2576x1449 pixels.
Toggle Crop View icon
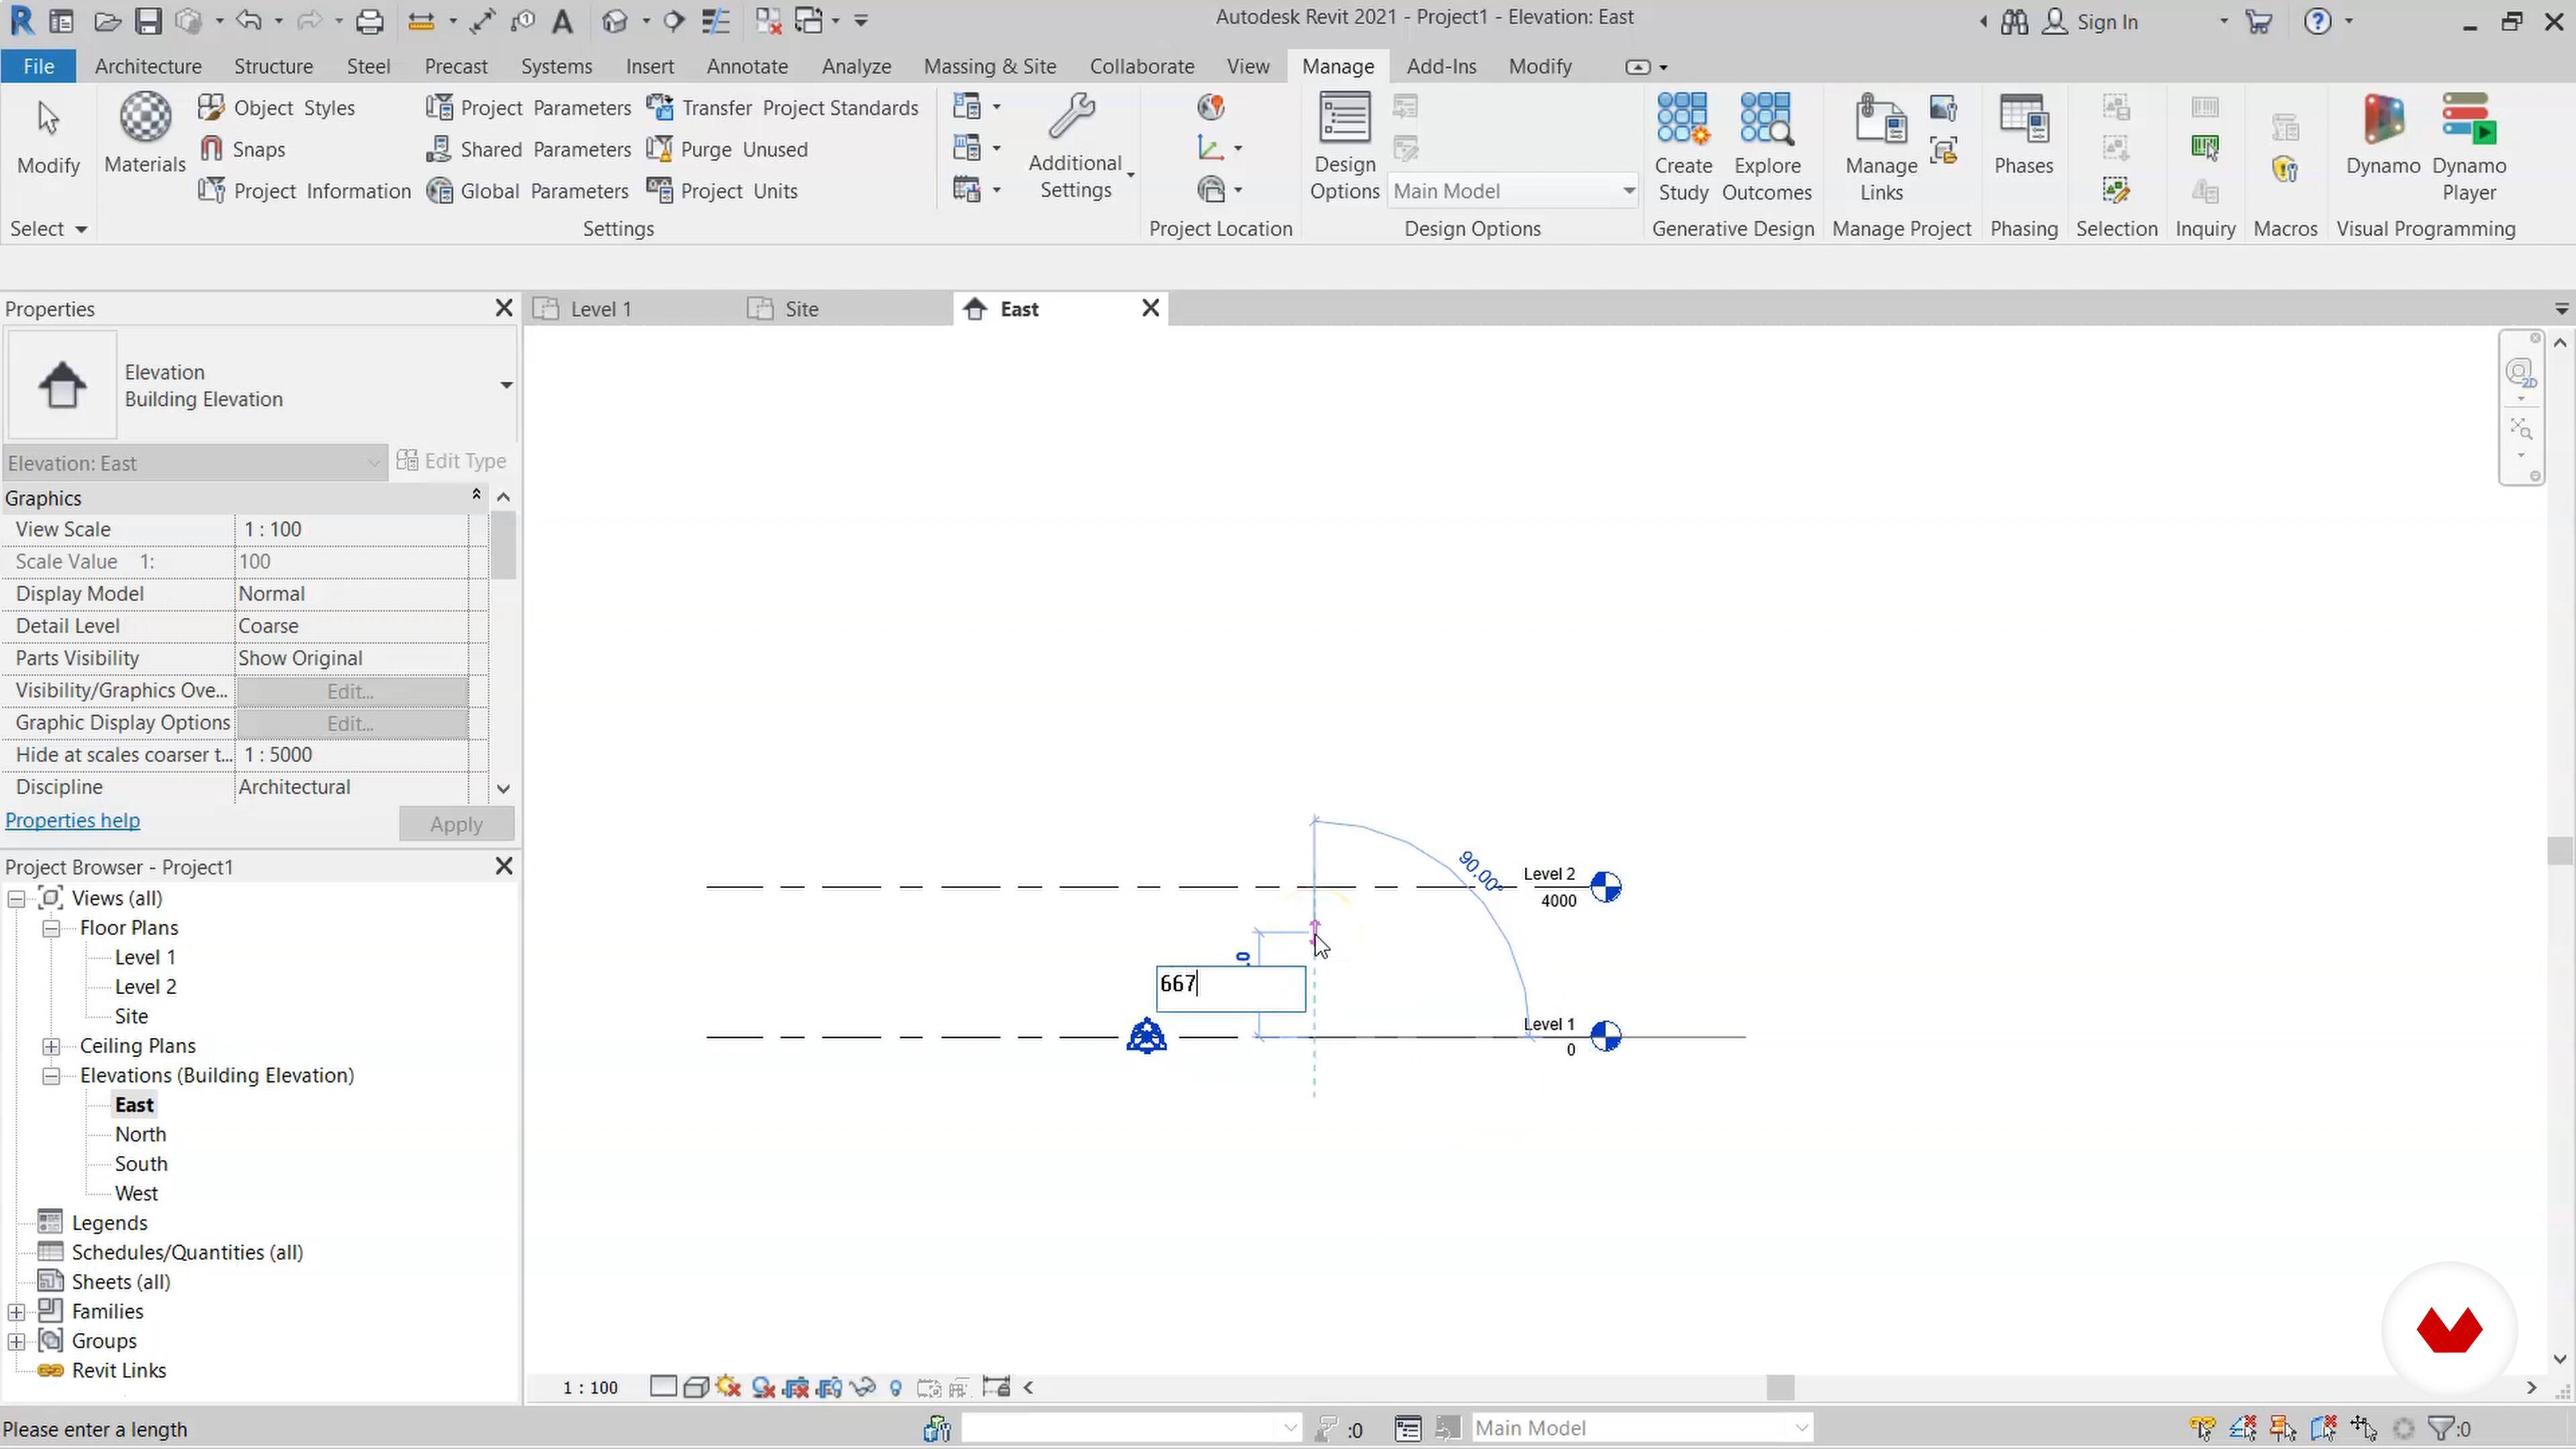click(x=796, y=1388)
